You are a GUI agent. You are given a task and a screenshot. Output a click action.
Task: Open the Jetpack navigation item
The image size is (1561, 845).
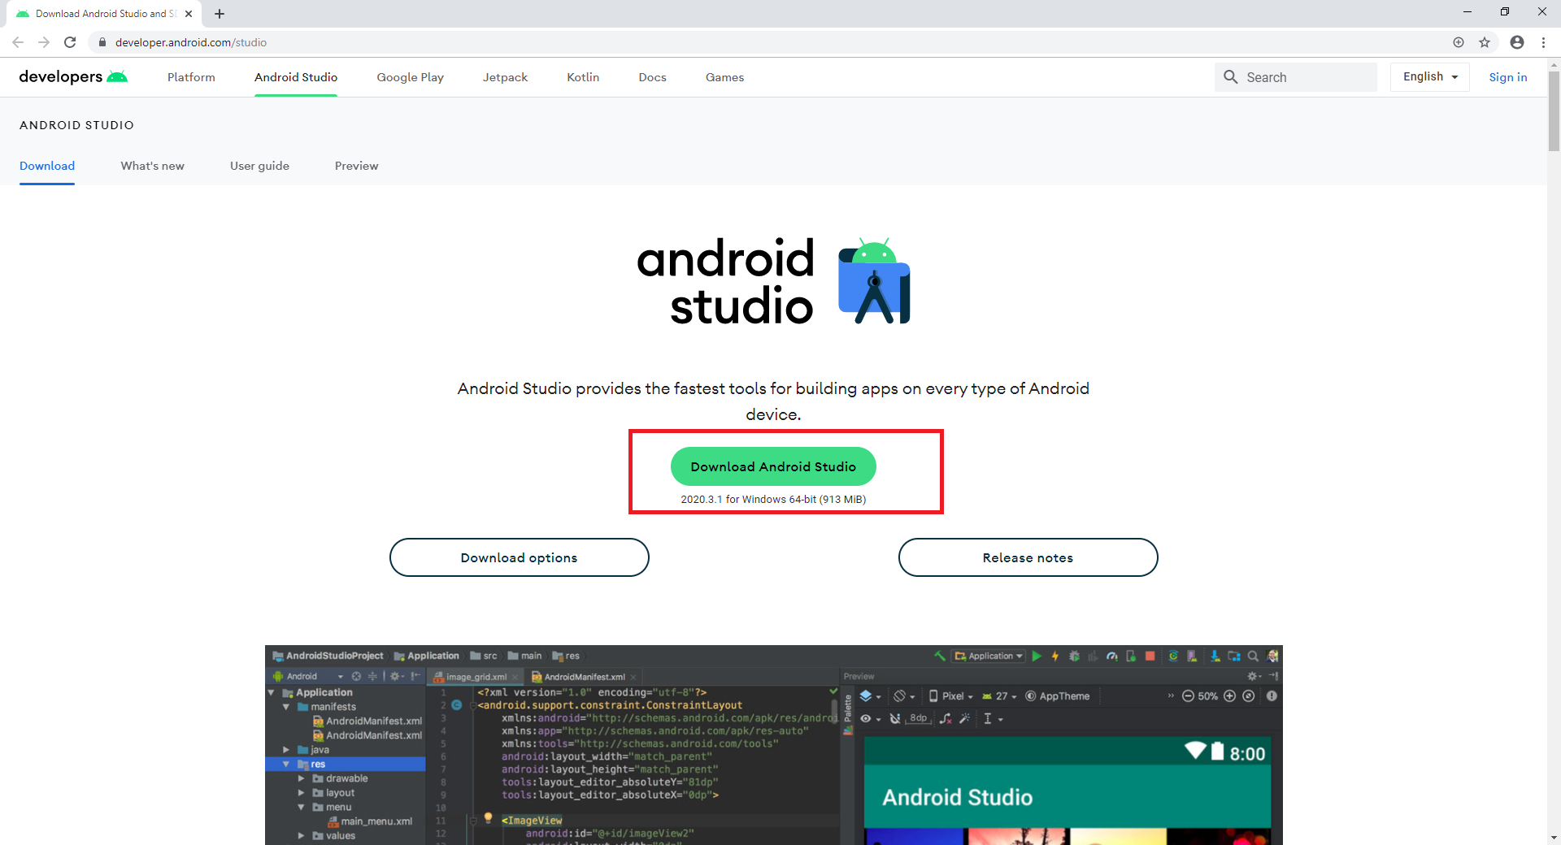tap(505, 77)
